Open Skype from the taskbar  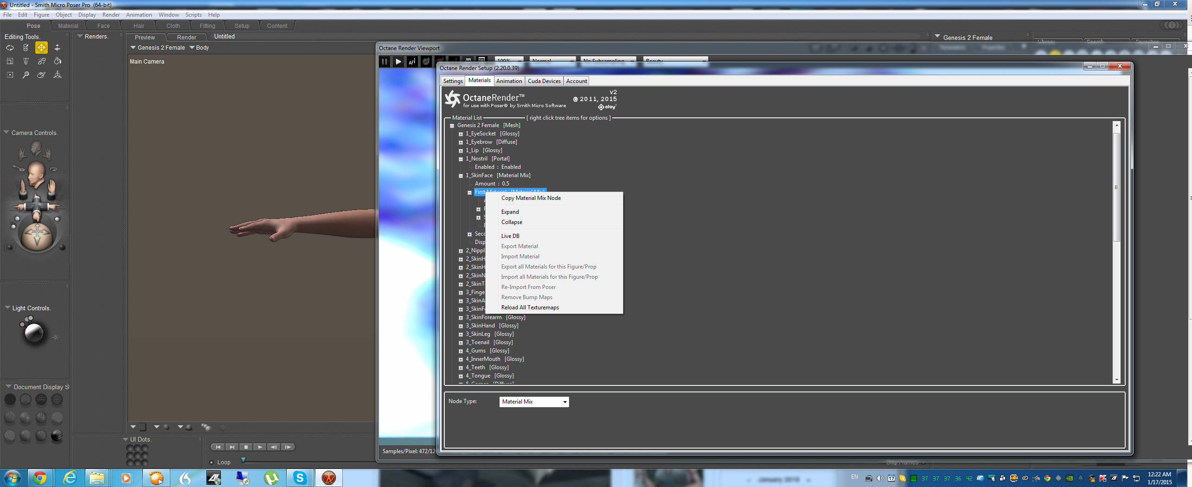(300, 478)
